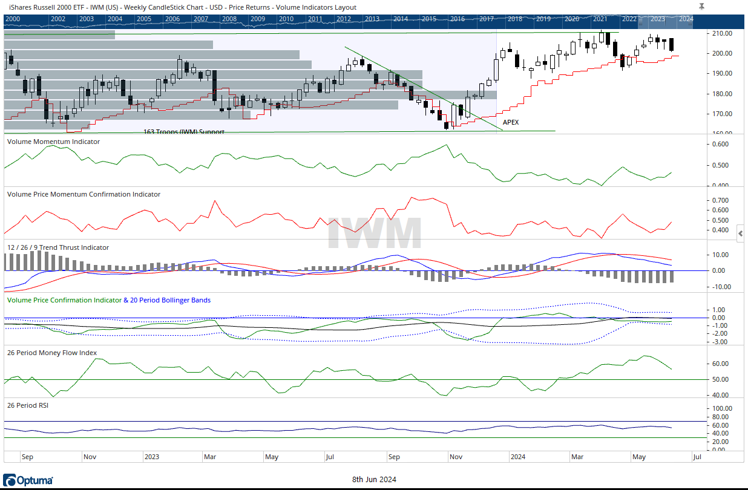Click the 163 Troops (IWM) Support annotation
The width and height of the screenshot is (748, 490).
click(183, 131)
